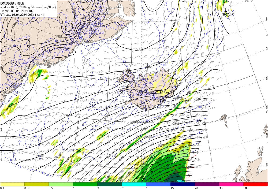268x190 pixels.
Task: Choose the navy 15 mm legend swatch
Action: click(183, 184)
